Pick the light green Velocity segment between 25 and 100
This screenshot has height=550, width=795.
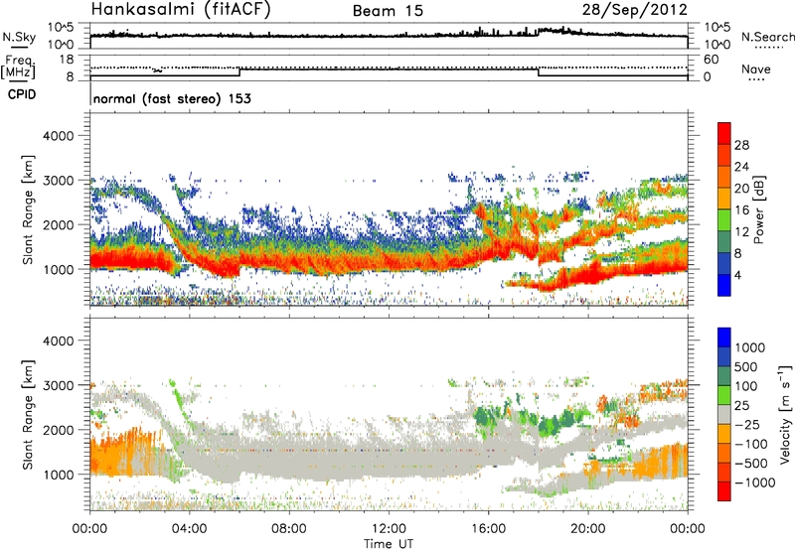(x=724, y=395)
